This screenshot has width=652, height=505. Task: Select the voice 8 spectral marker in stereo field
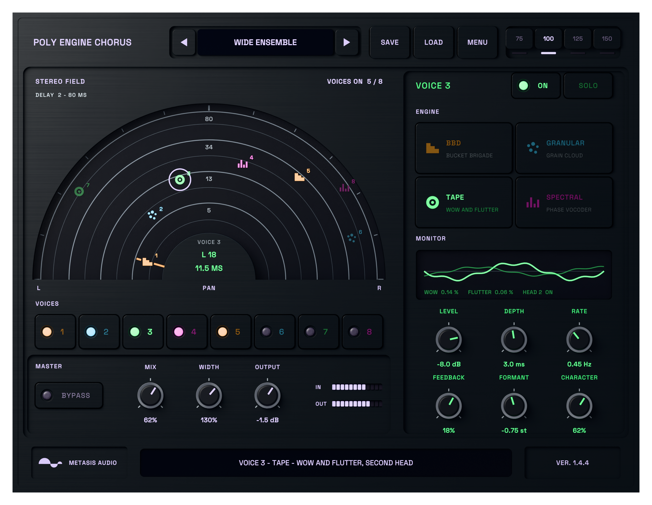click(344, 188)
